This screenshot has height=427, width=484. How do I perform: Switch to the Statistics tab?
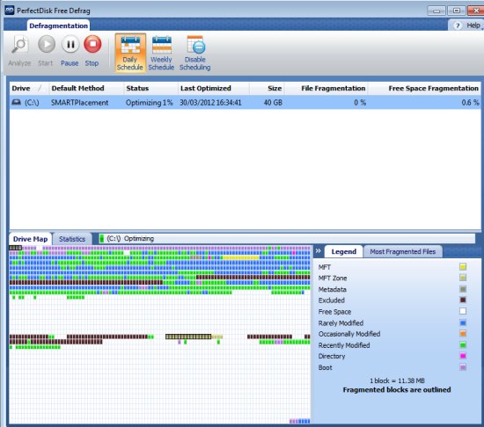point(72,239)
